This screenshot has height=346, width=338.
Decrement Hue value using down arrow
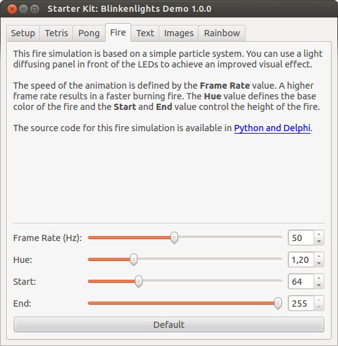click(x=319, y=263)
